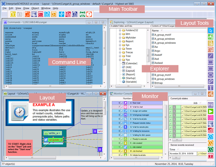216x167 pixels.
Task: Click the green Print toolbar icon
Action: tap(82, 14)
